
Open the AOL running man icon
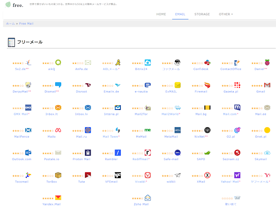[118, 63]
